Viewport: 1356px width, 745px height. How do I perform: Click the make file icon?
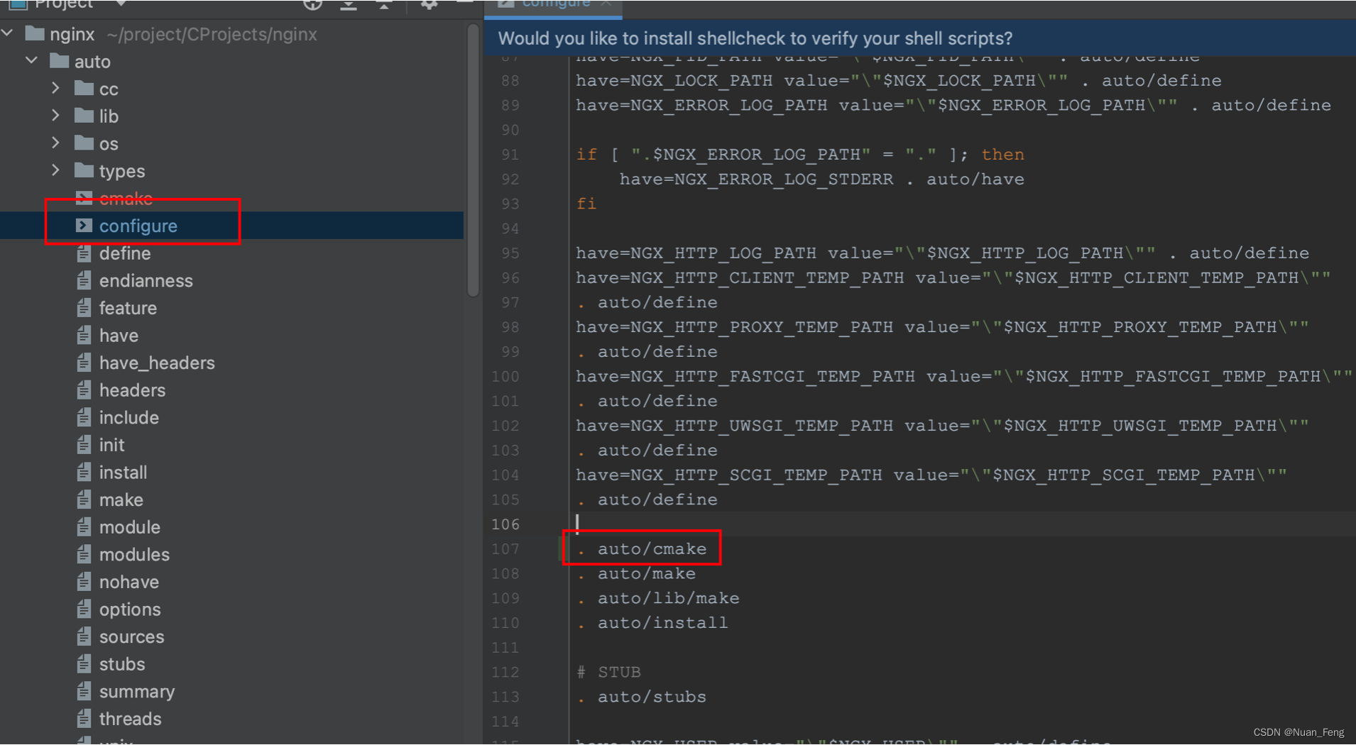tap(84, 500)
